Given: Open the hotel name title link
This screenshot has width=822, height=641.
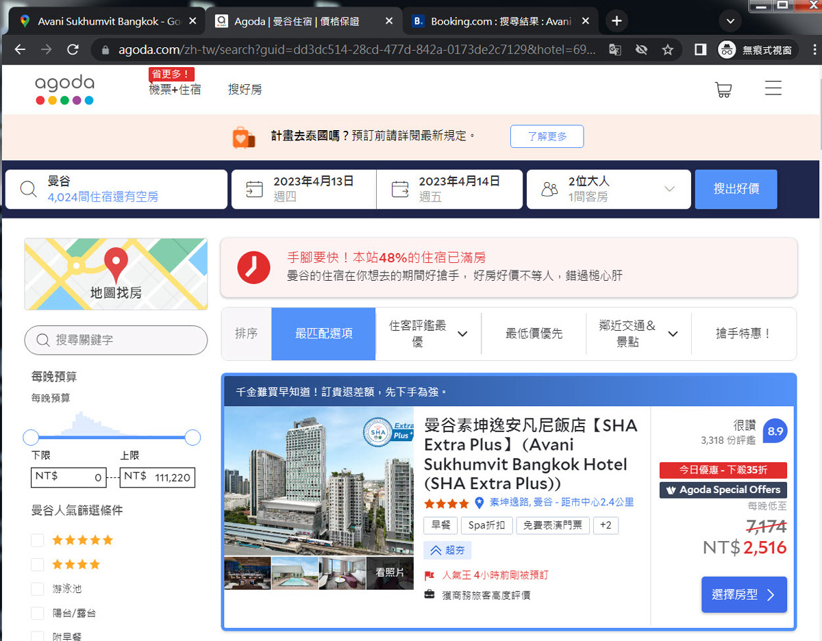Looking at the screenshot, I should pyautogui.click(x=531, y=455).
